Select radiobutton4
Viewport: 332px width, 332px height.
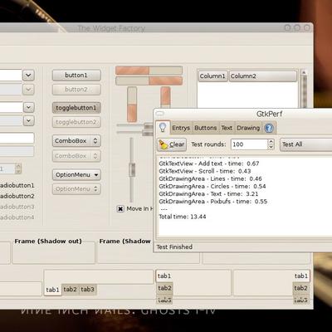pyautogui.click(x=17, y=217)
